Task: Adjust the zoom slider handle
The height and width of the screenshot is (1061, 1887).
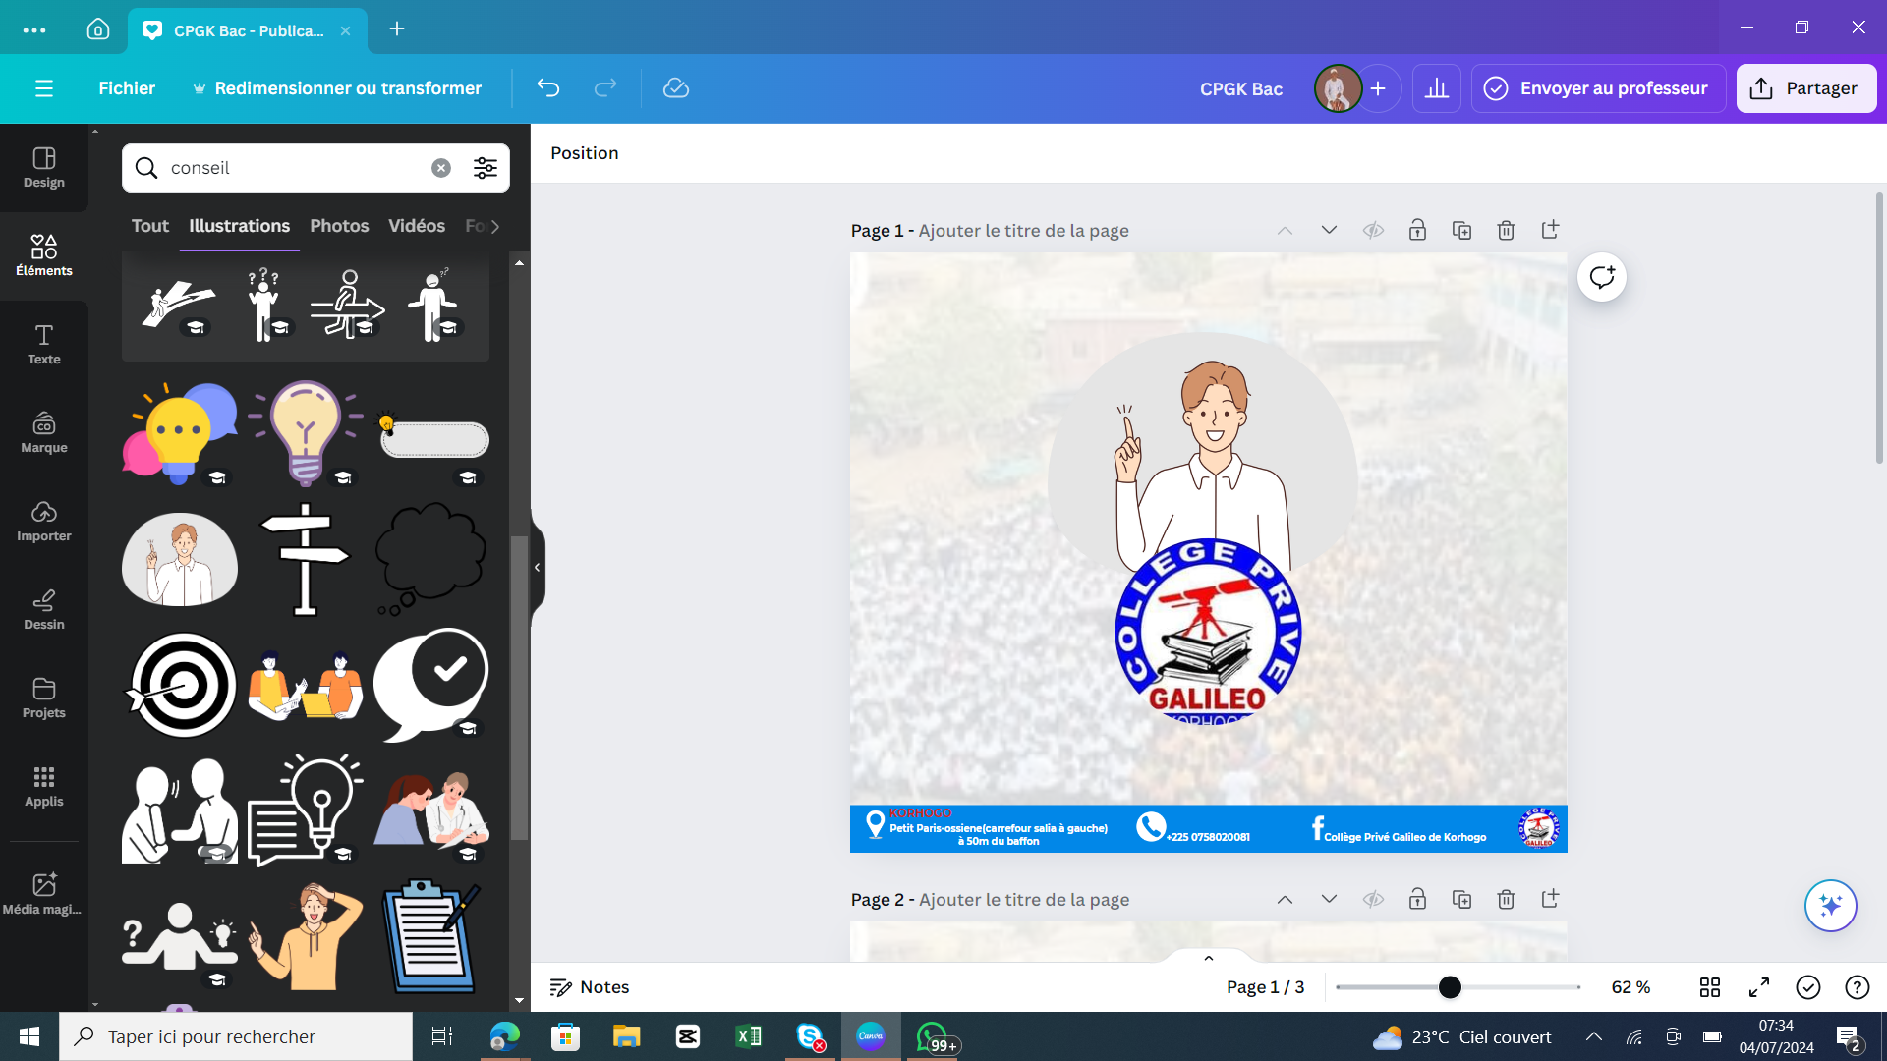Action: (1450, 987)
